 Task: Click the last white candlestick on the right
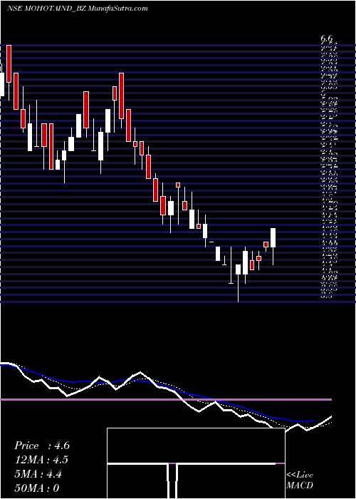pos(273,237)
